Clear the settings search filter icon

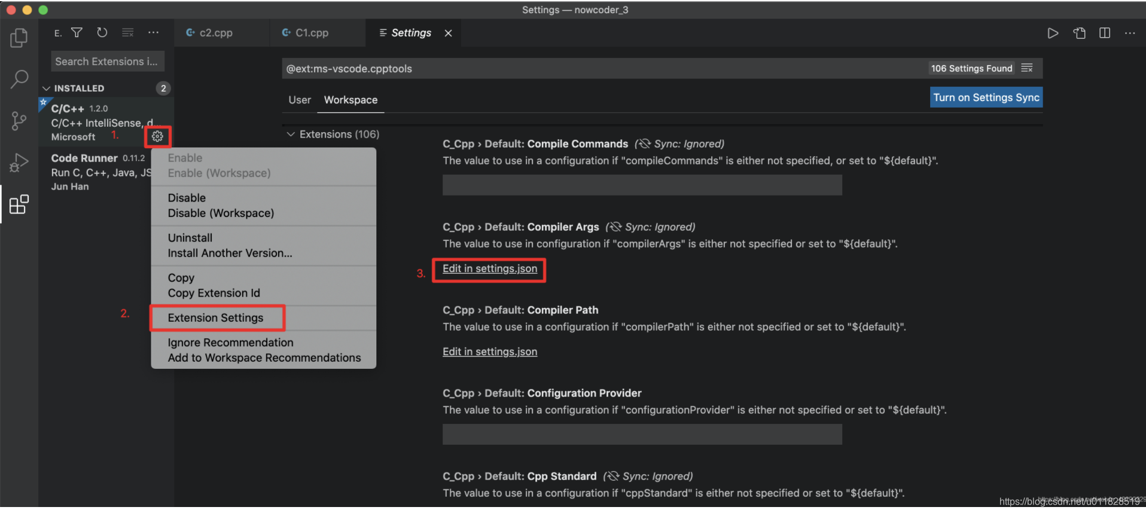point(1027,68)
